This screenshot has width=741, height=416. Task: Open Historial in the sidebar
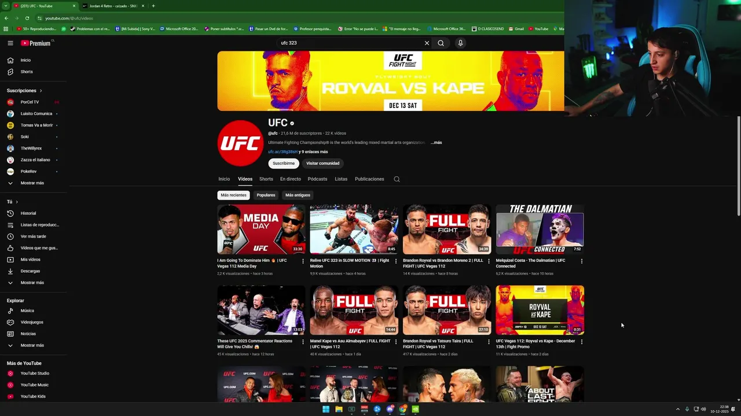pos(28,213)
